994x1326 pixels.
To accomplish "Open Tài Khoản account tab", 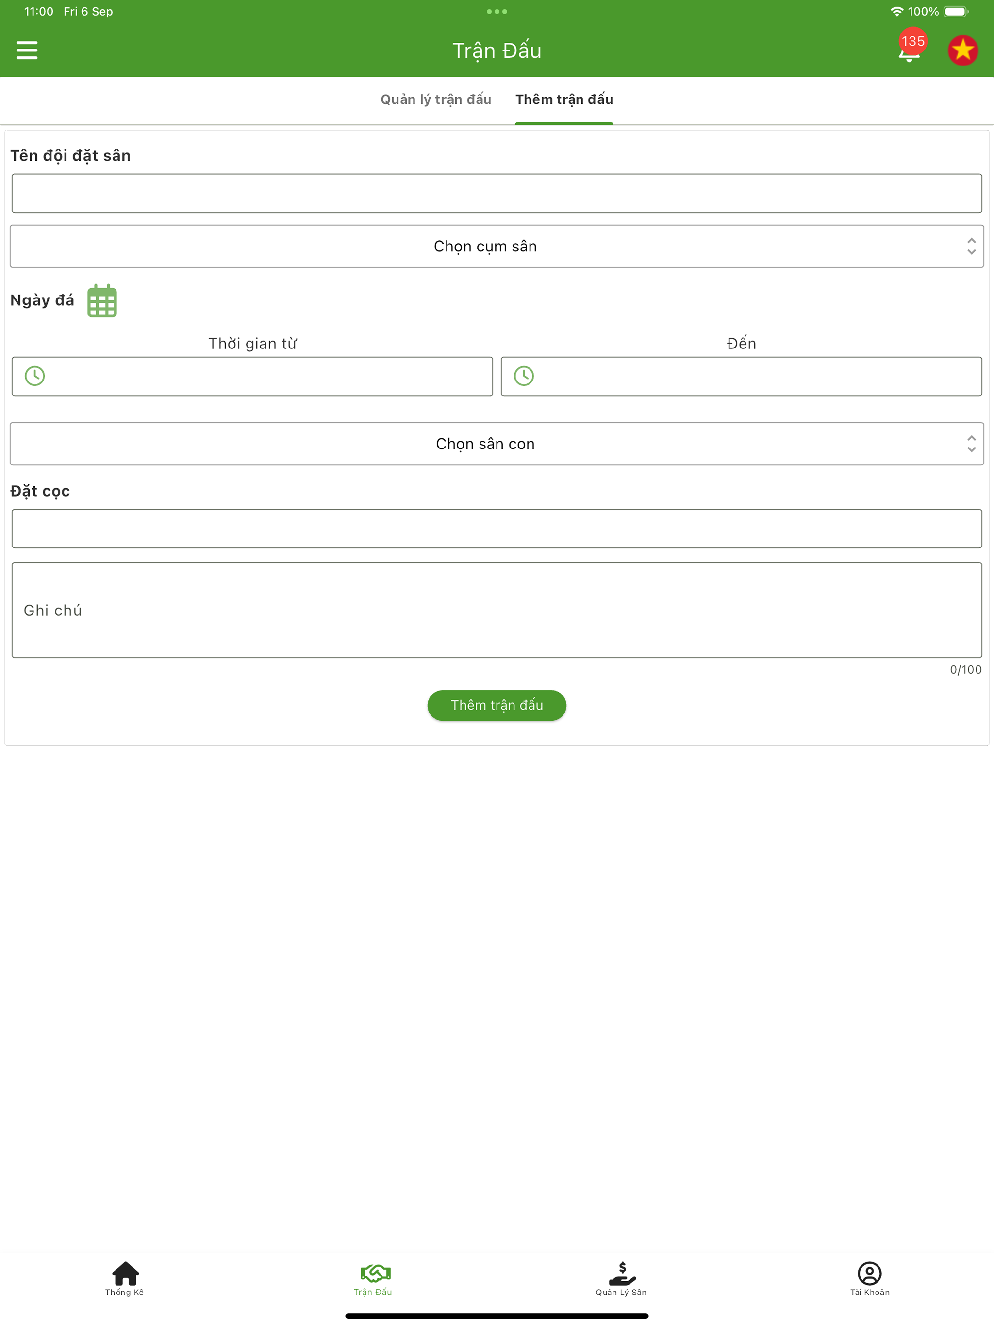I will (870, 1278).
